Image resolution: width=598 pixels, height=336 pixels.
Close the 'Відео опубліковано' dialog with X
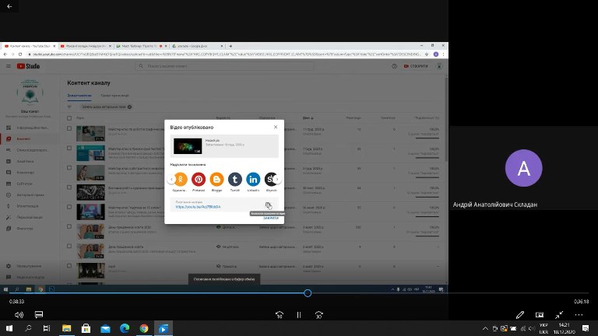click(276, 127)
